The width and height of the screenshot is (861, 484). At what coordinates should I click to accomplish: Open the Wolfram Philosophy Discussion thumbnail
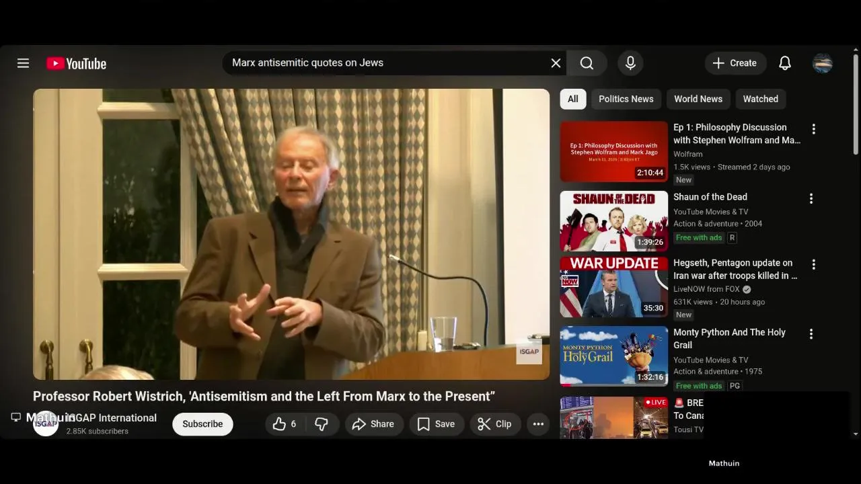pyautogui.click(x=614, y=151)
